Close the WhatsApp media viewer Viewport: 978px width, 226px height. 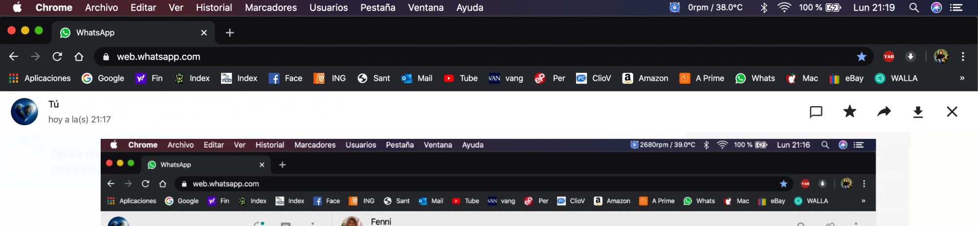952,112
